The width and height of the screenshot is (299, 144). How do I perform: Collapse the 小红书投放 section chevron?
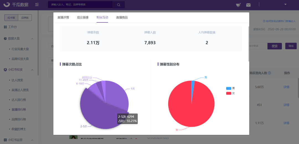tap(32, 70)
